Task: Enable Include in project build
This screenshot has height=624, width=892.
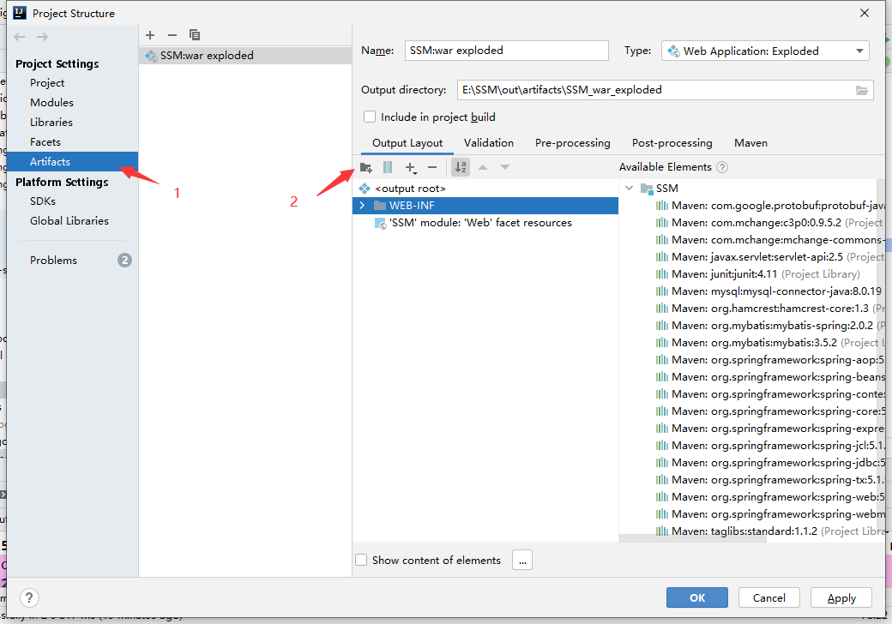Action: coord(370,117)
